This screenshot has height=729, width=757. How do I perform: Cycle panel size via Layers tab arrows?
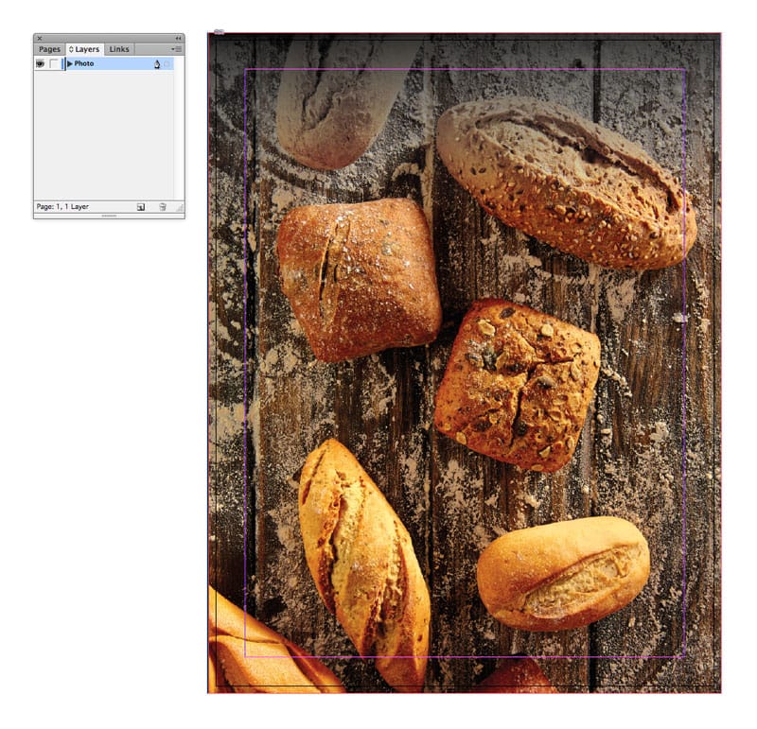pyautogui.click(x=71, y=49)
